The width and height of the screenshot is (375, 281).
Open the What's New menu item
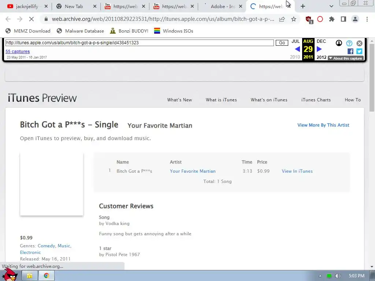point(179,100)
